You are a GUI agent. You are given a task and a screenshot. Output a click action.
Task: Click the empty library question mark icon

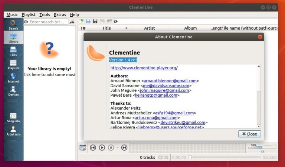49,49
